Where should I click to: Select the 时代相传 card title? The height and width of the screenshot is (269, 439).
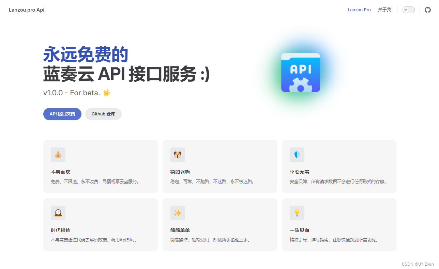pos(61,231)
